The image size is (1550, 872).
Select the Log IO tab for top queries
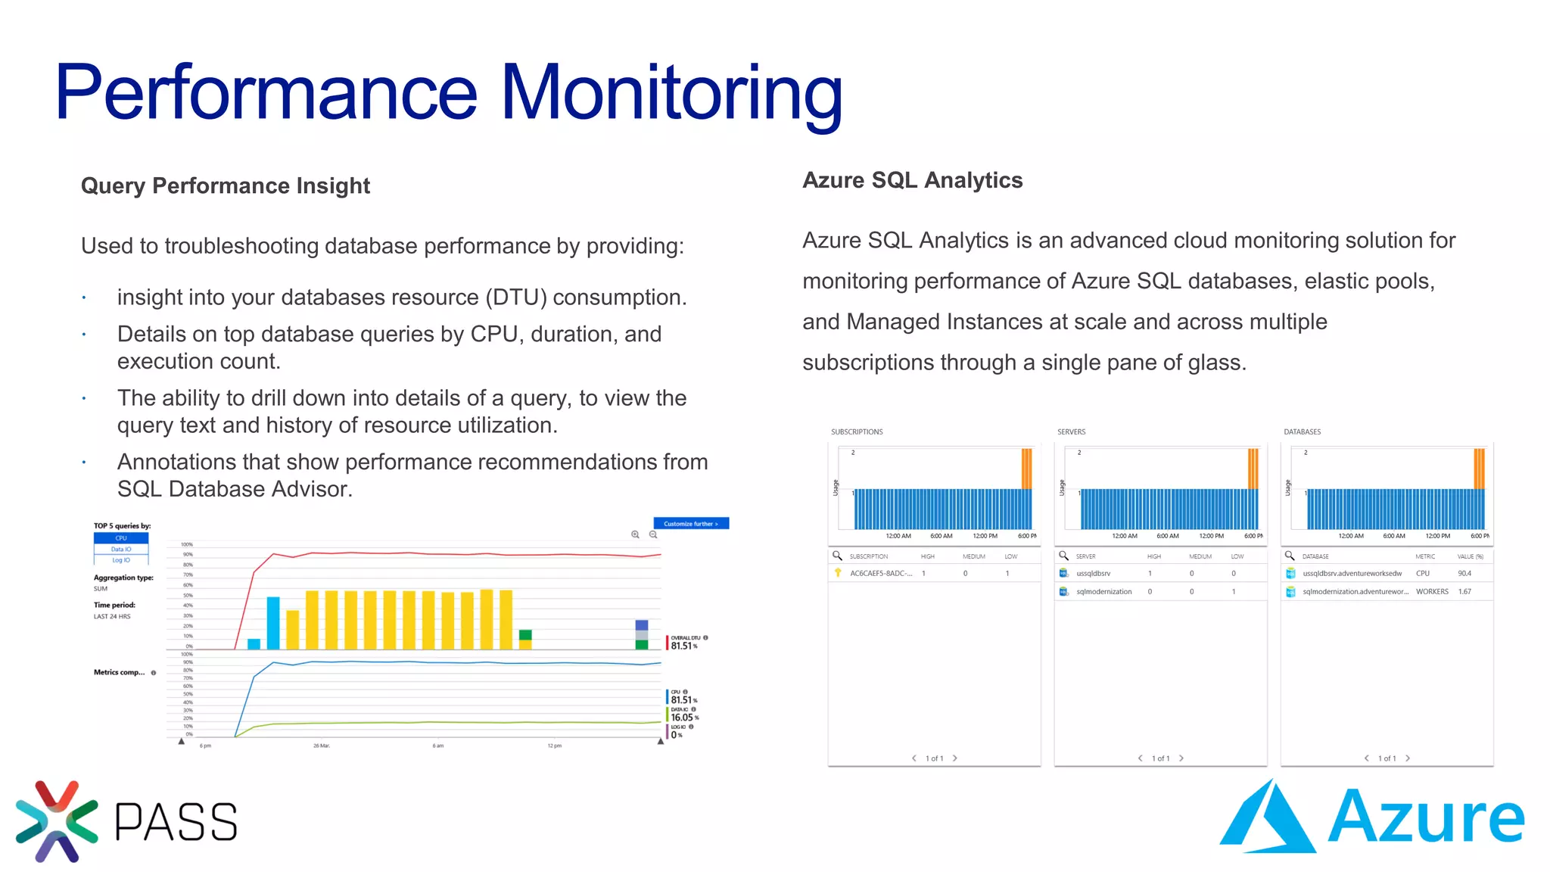(x=121, y=560)
